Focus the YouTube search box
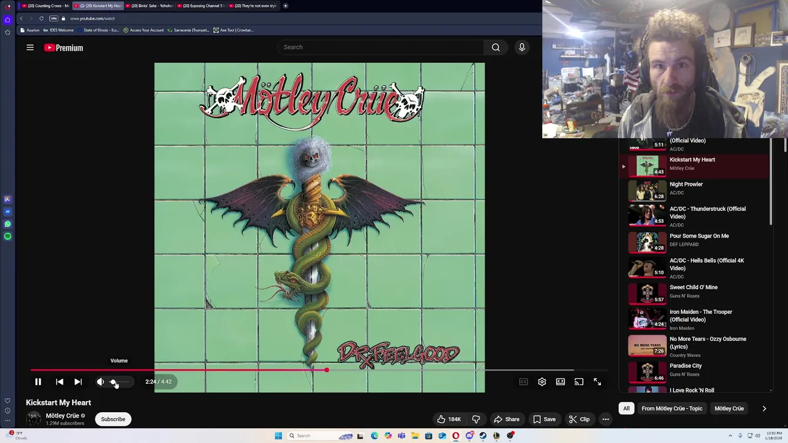Viewport: 788px width, 443px height. coord(380,47)
